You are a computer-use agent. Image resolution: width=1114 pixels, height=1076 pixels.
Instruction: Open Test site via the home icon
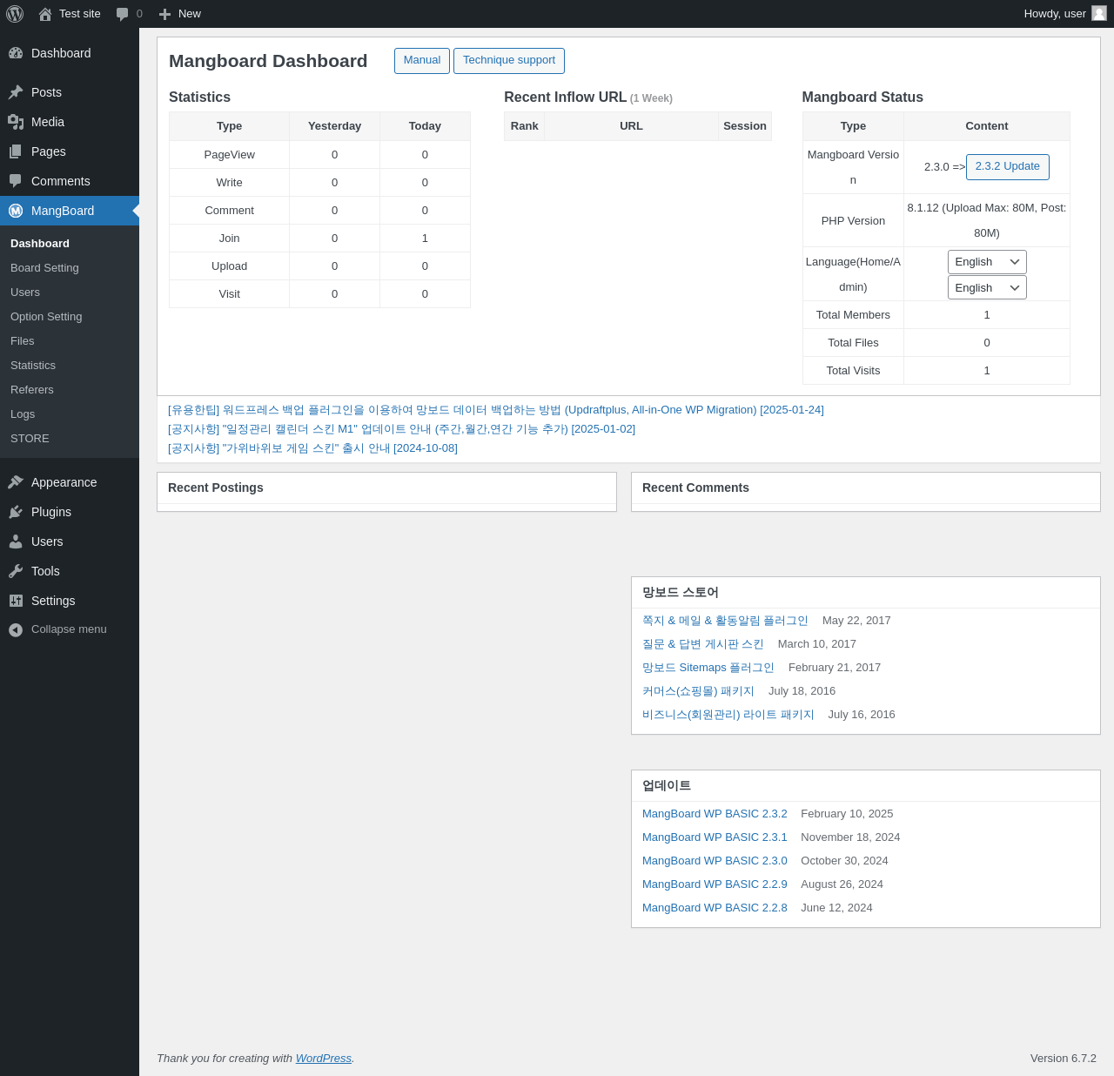tap(45, 14)
